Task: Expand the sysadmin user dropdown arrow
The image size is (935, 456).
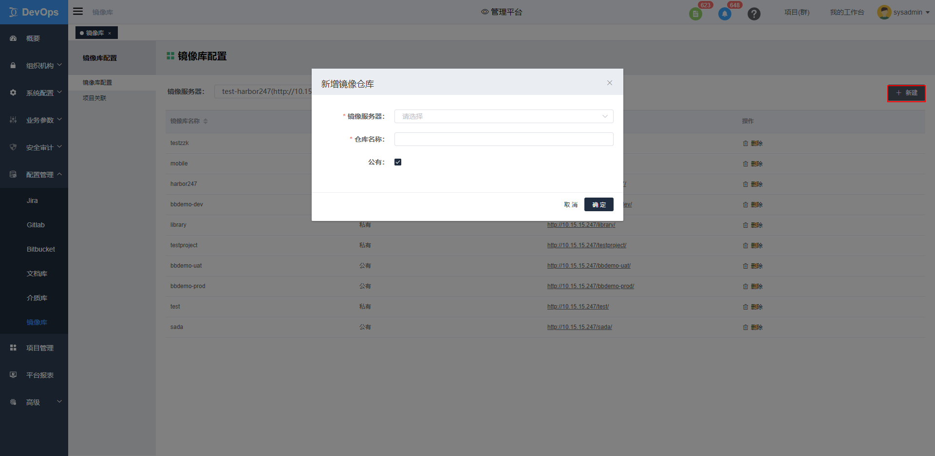Action: pos(928,13)
